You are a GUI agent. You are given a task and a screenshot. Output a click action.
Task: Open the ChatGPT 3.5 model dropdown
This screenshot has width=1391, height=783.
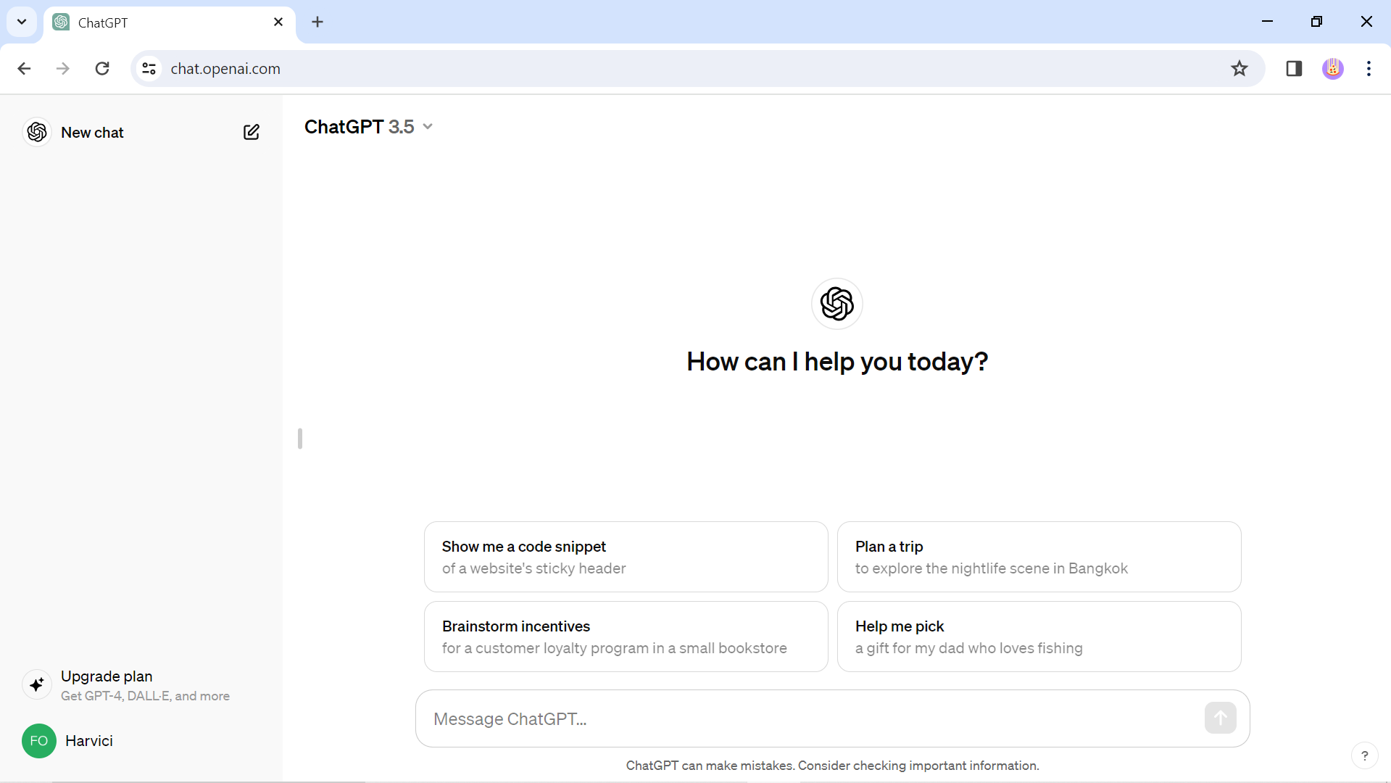click(x=368, y=127)
